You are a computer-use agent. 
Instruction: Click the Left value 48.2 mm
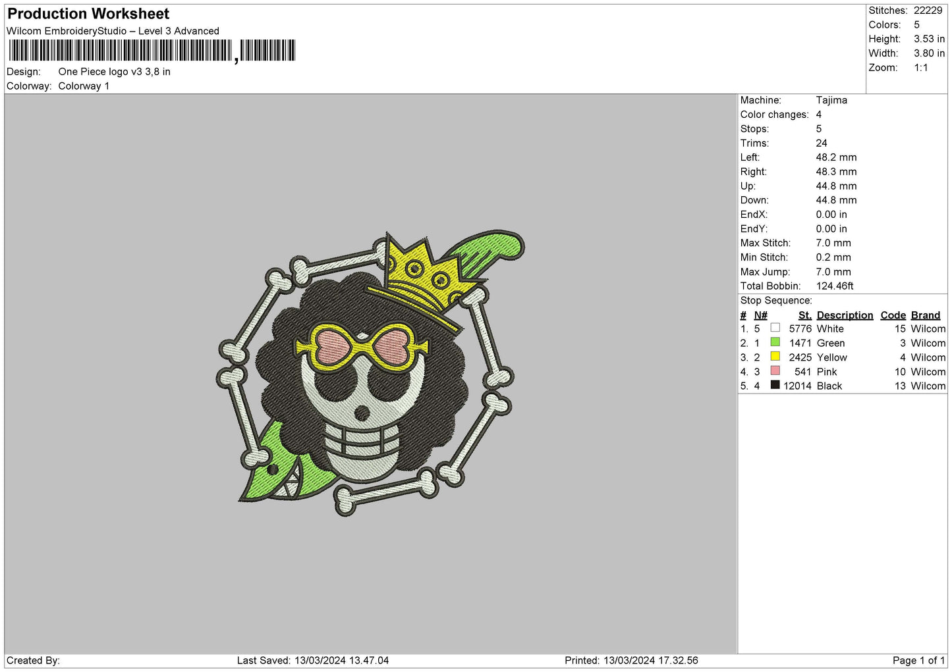[x=836, y=157]
